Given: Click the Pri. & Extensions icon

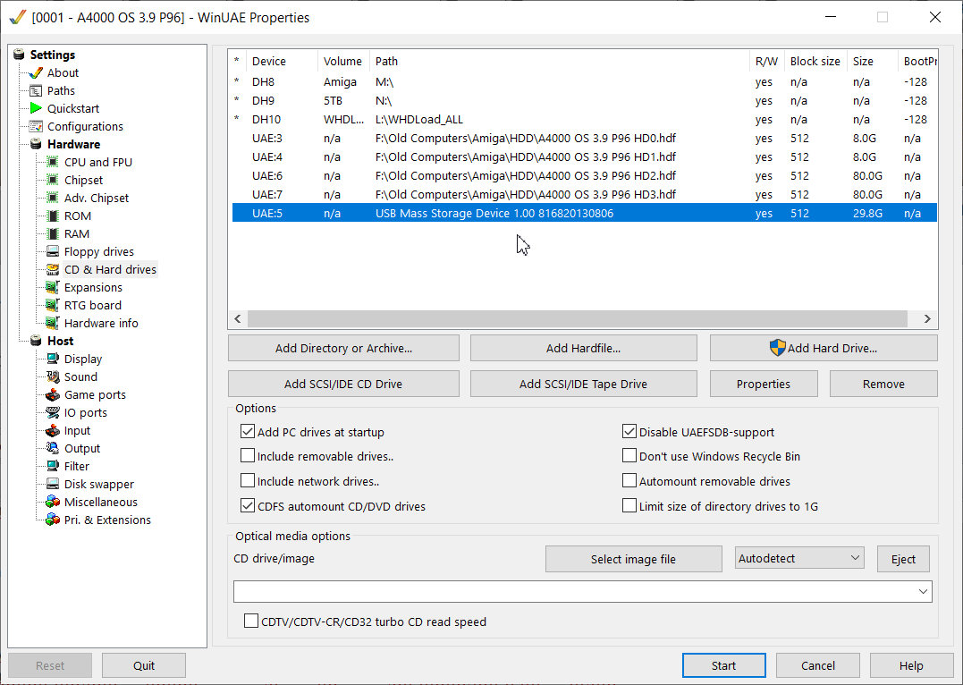Looking at the screenshot, I should click(53, 520).
